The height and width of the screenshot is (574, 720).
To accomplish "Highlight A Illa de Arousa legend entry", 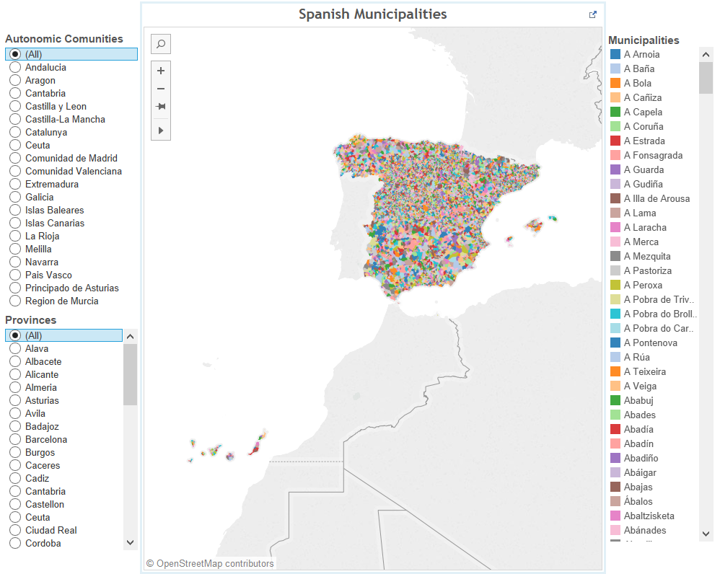I will click(x=657, y=199).
